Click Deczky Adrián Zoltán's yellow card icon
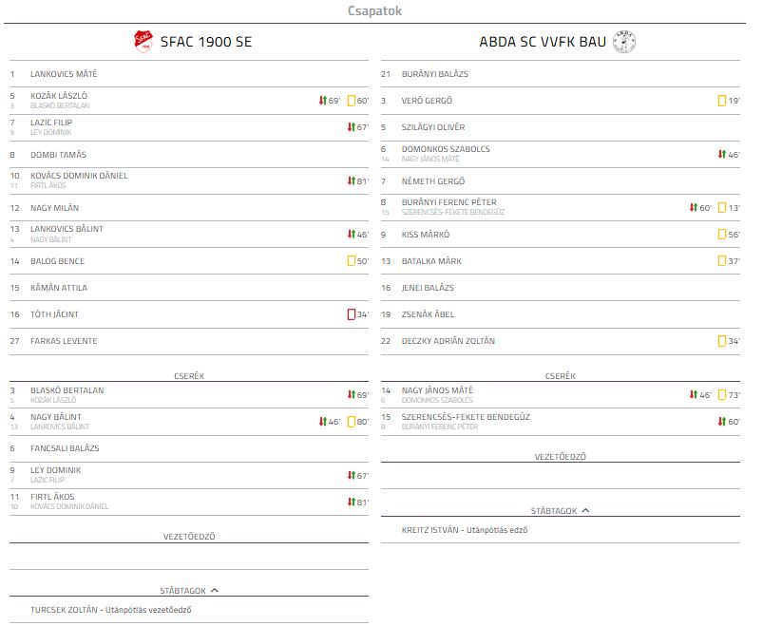The image size is (763, 626). coord(722,341)
